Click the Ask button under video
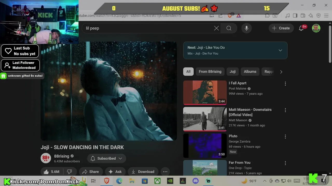332x186 pixels. pyautogui.click(x=115, y=172)
